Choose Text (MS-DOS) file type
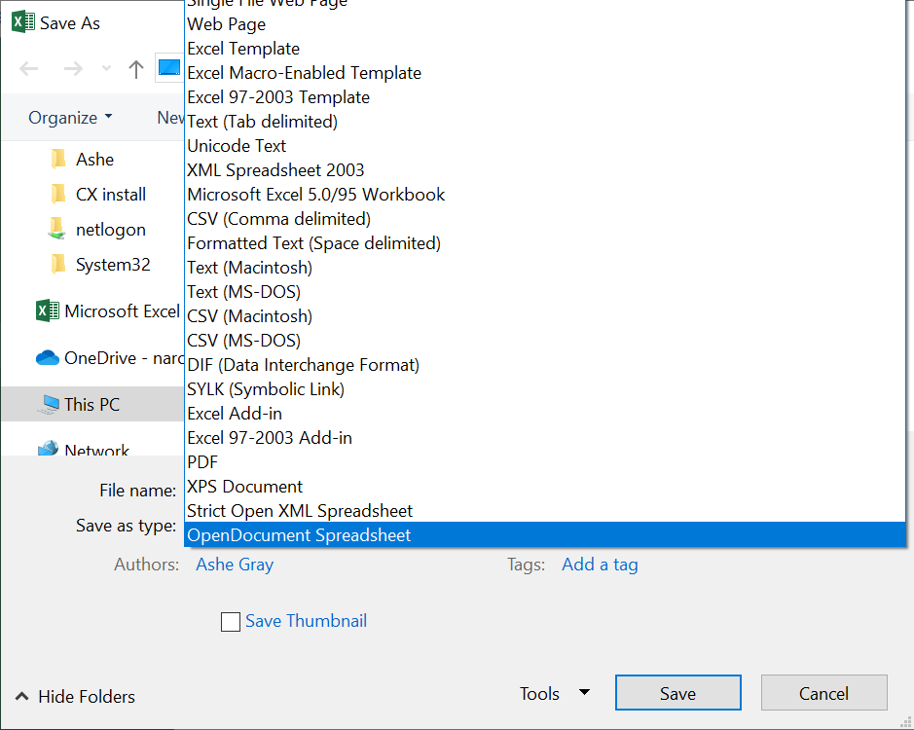This screenshot has width=914, height=730. pyautogui.click(x=545, y=292)
